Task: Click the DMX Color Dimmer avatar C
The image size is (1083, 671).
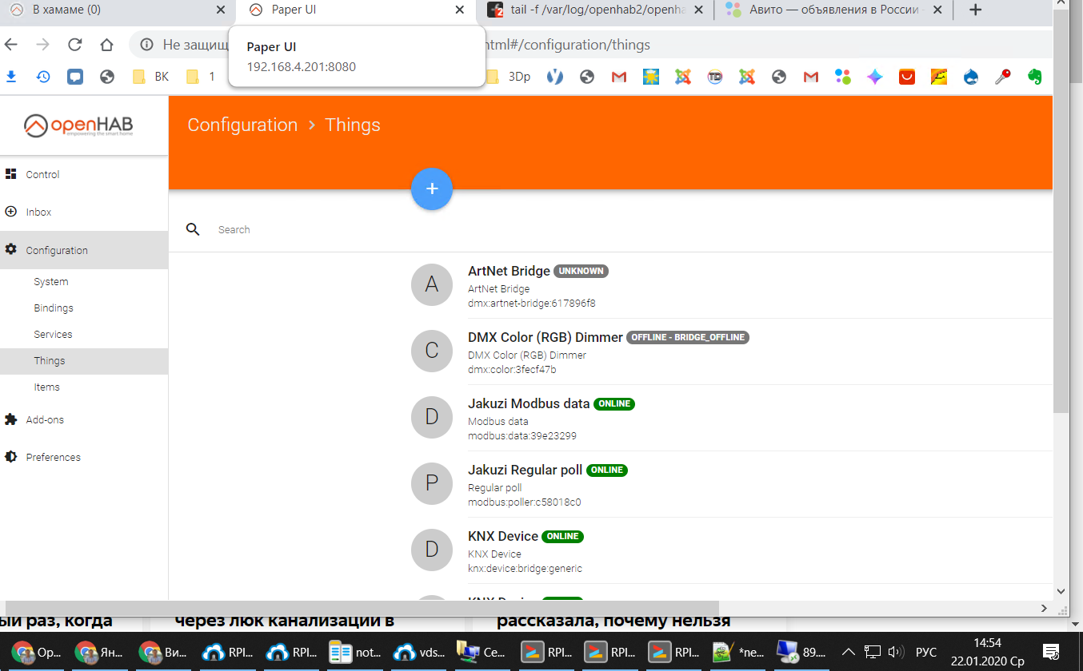Action: point(432,351)
